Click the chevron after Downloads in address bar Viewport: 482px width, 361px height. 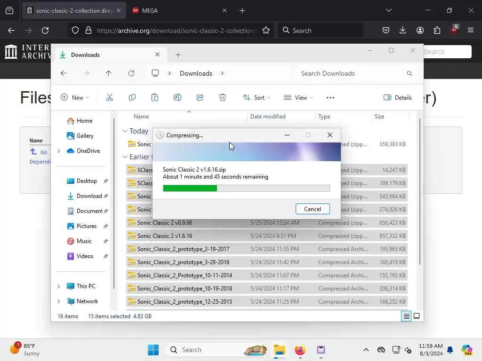click(x=222, y=73)
